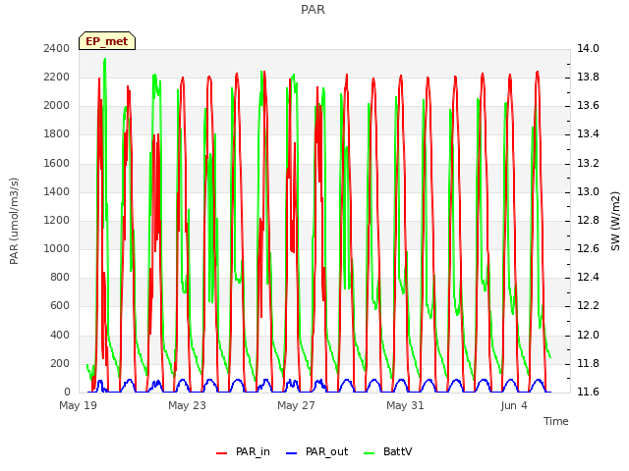
Task: Click the PAR chart title
Action: [313, 10]
